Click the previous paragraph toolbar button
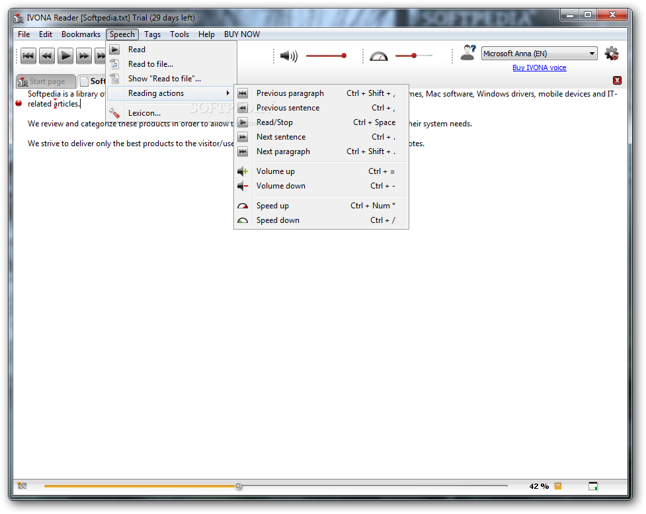The image size is (646, 514). 28,56
